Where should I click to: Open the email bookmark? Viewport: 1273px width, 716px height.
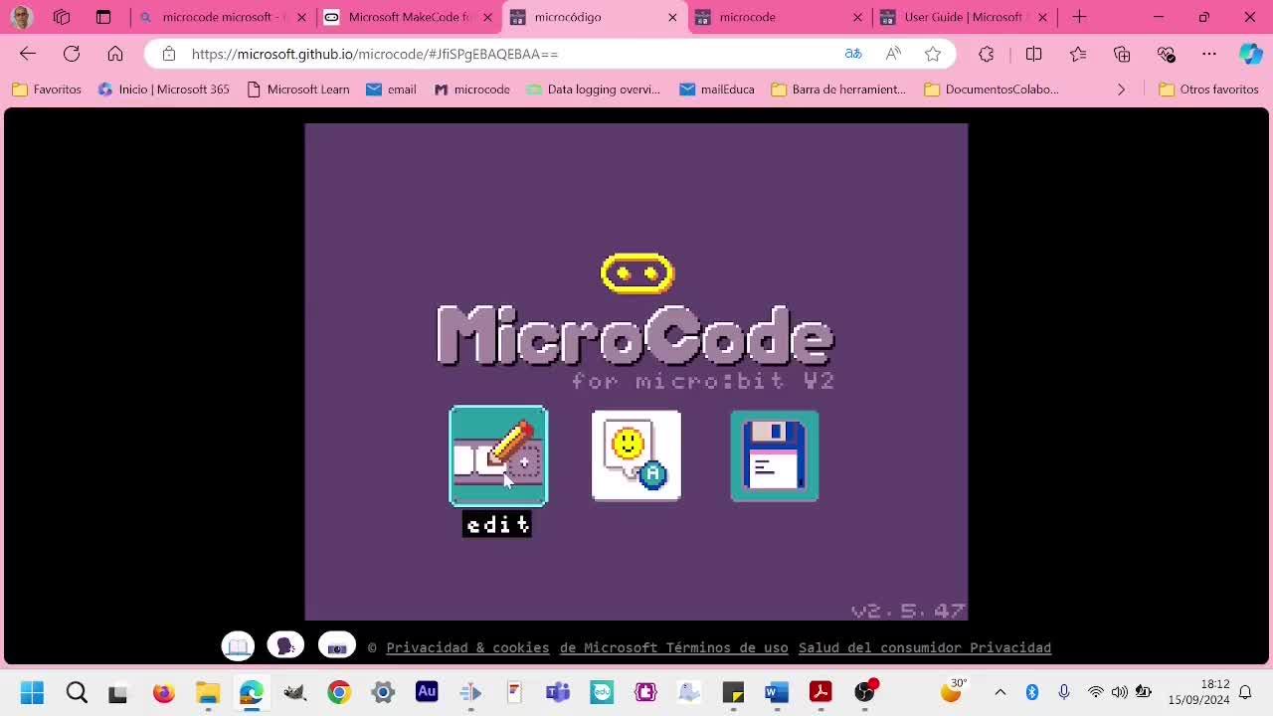point(391,89)
